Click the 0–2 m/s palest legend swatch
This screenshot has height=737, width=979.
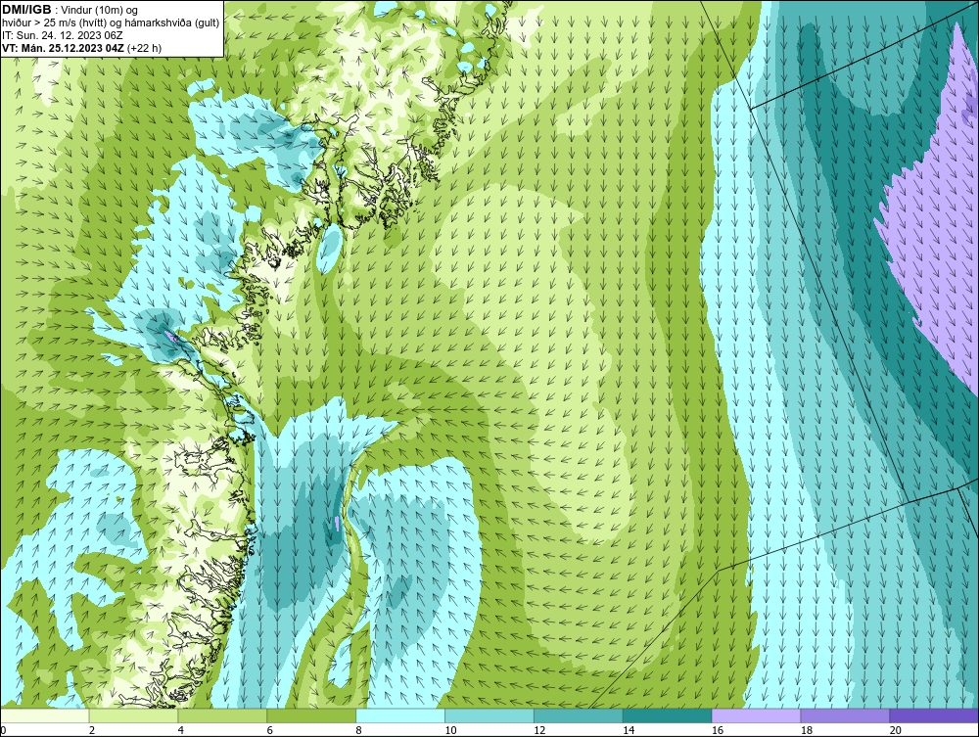45,715
